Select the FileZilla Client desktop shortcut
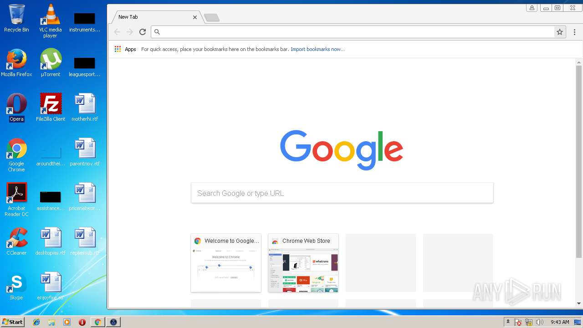Image resolution: width=583 pixels, height=328 pixels. coord(50,108)
